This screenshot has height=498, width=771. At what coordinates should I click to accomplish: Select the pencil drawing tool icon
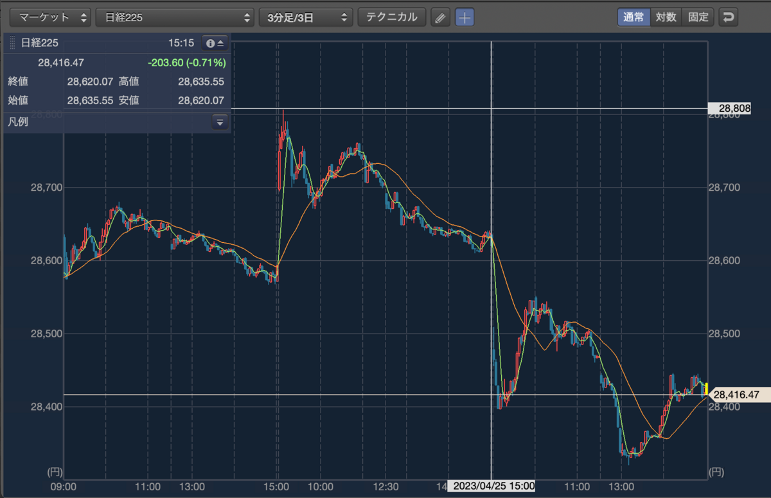click(x=440, y=18)
